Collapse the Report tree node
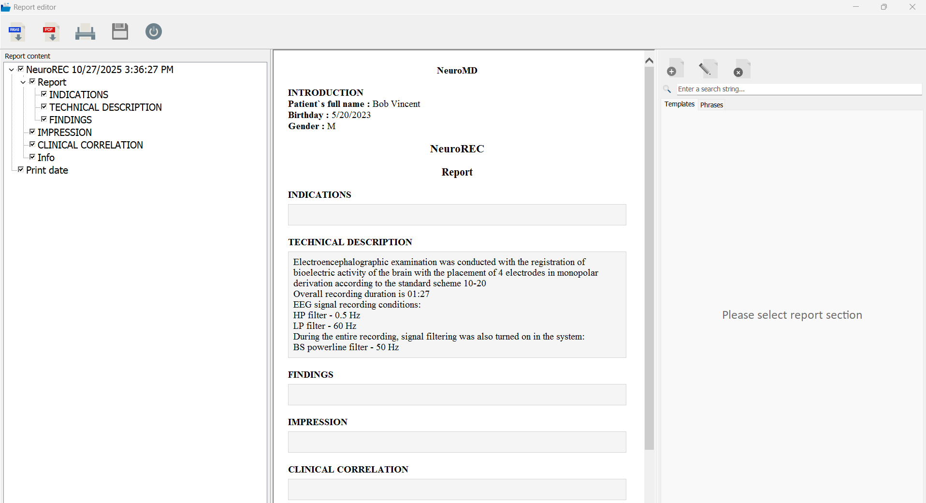This screenshot has width=926, height=503. pyautogui.click(x=23, y=82)
